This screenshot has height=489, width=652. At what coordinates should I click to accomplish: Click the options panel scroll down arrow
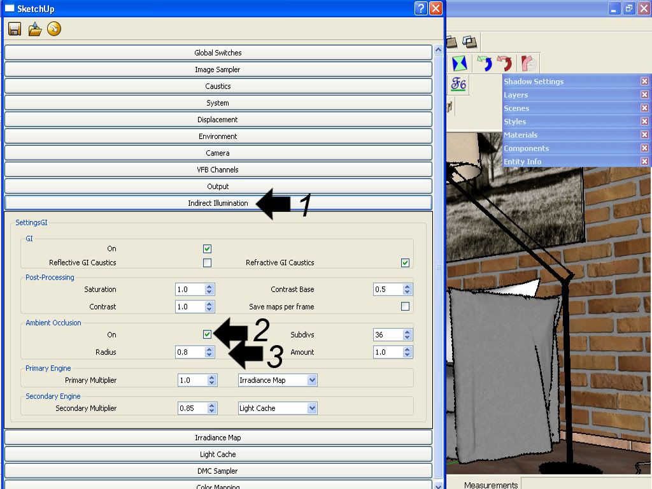(x=438, y=485)
